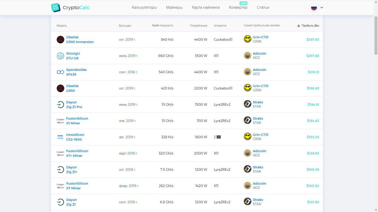The image size is (378, 212).
Task: Click the Самая прибыльная монета header
Action: (262, 26)
